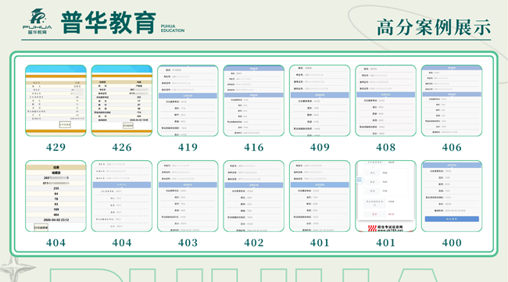Click the score number 416
The height and width of the screenshot is (282, 508).
[254, 148]
